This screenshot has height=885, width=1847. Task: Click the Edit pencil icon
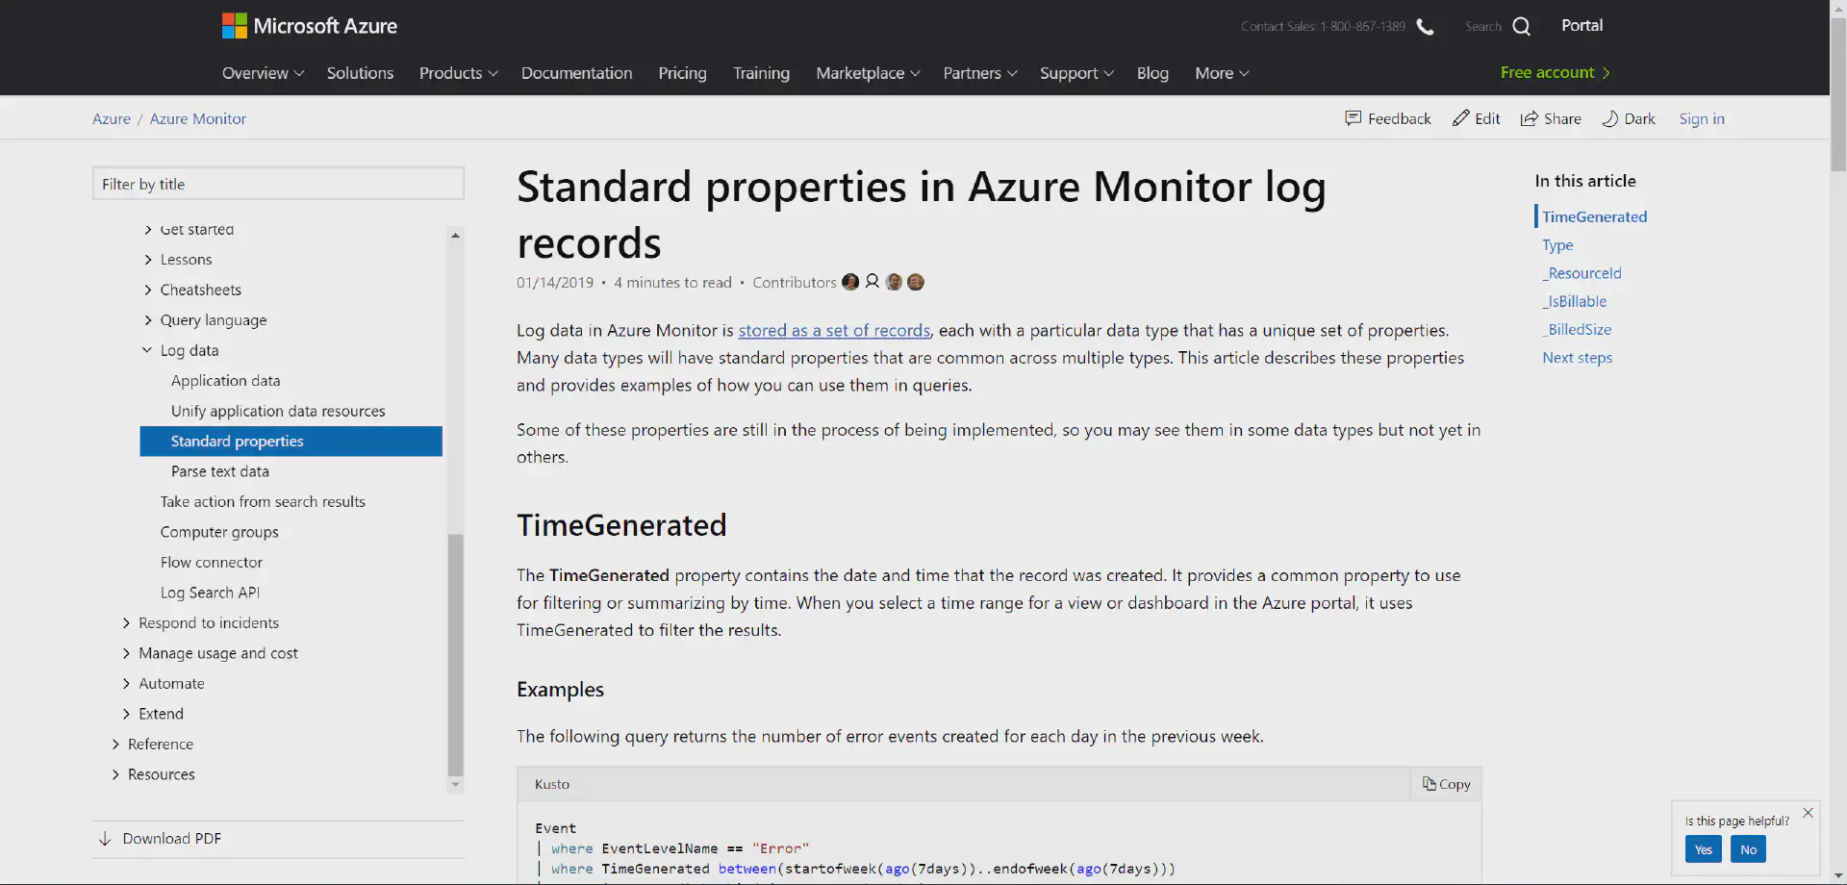coord(1460,118)
